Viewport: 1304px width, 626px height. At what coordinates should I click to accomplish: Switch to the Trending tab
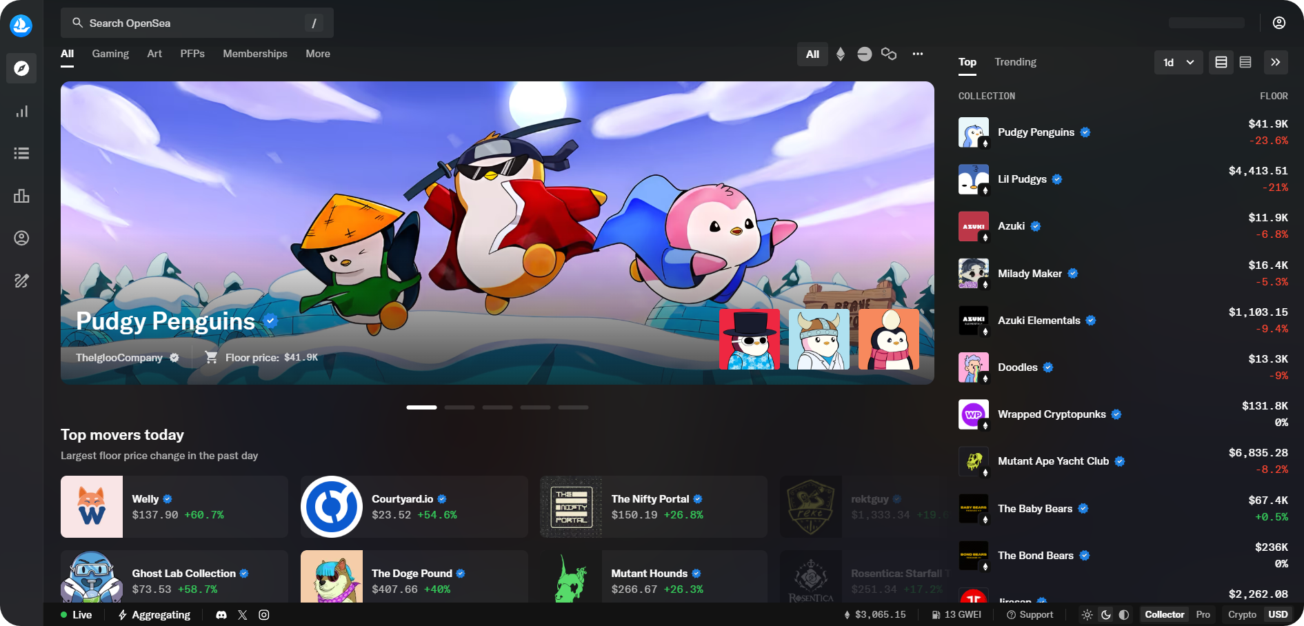click(x=1015, y=62)
